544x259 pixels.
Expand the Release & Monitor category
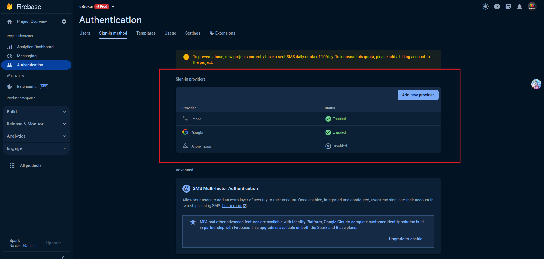(36, 124)
